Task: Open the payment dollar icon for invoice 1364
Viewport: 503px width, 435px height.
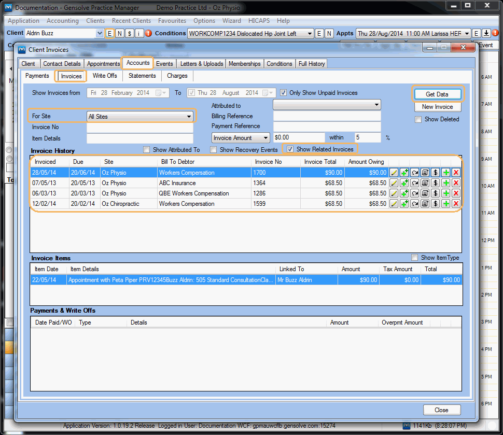Action: [x=435, y=183]
